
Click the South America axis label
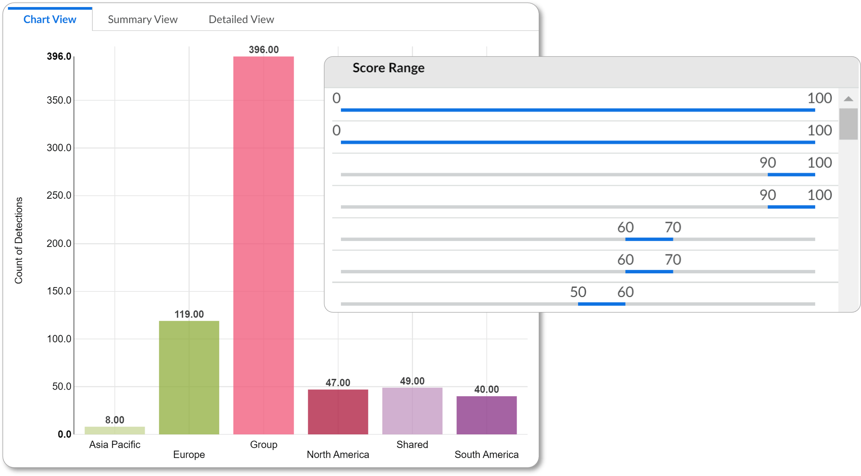coord(487,455)
